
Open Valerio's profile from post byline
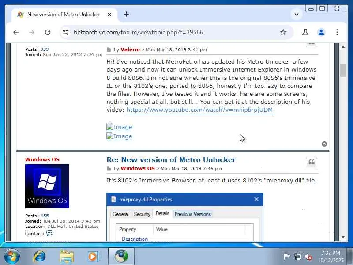click(x=130, y=49)
